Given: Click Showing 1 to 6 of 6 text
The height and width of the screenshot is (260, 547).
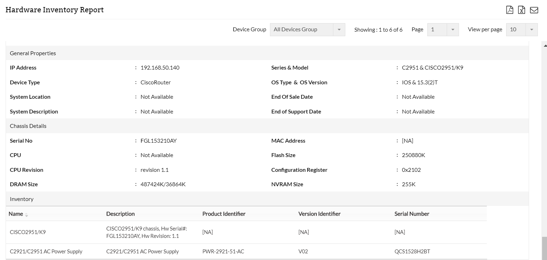Looking at the screenshot, I should [378, 30].
